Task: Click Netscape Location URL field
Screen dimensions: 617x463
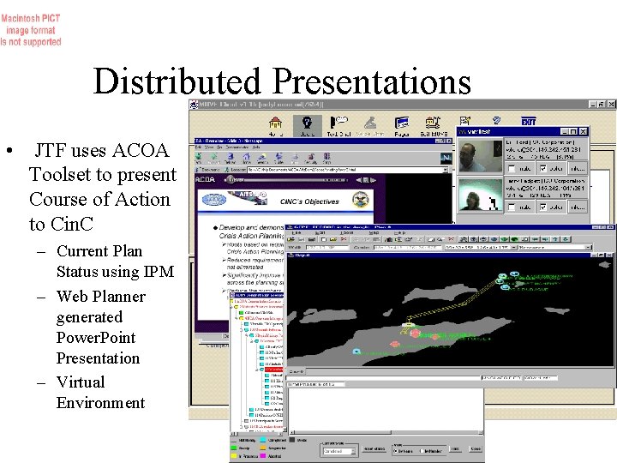Action: pyautogui.click(x=345, y=170)
